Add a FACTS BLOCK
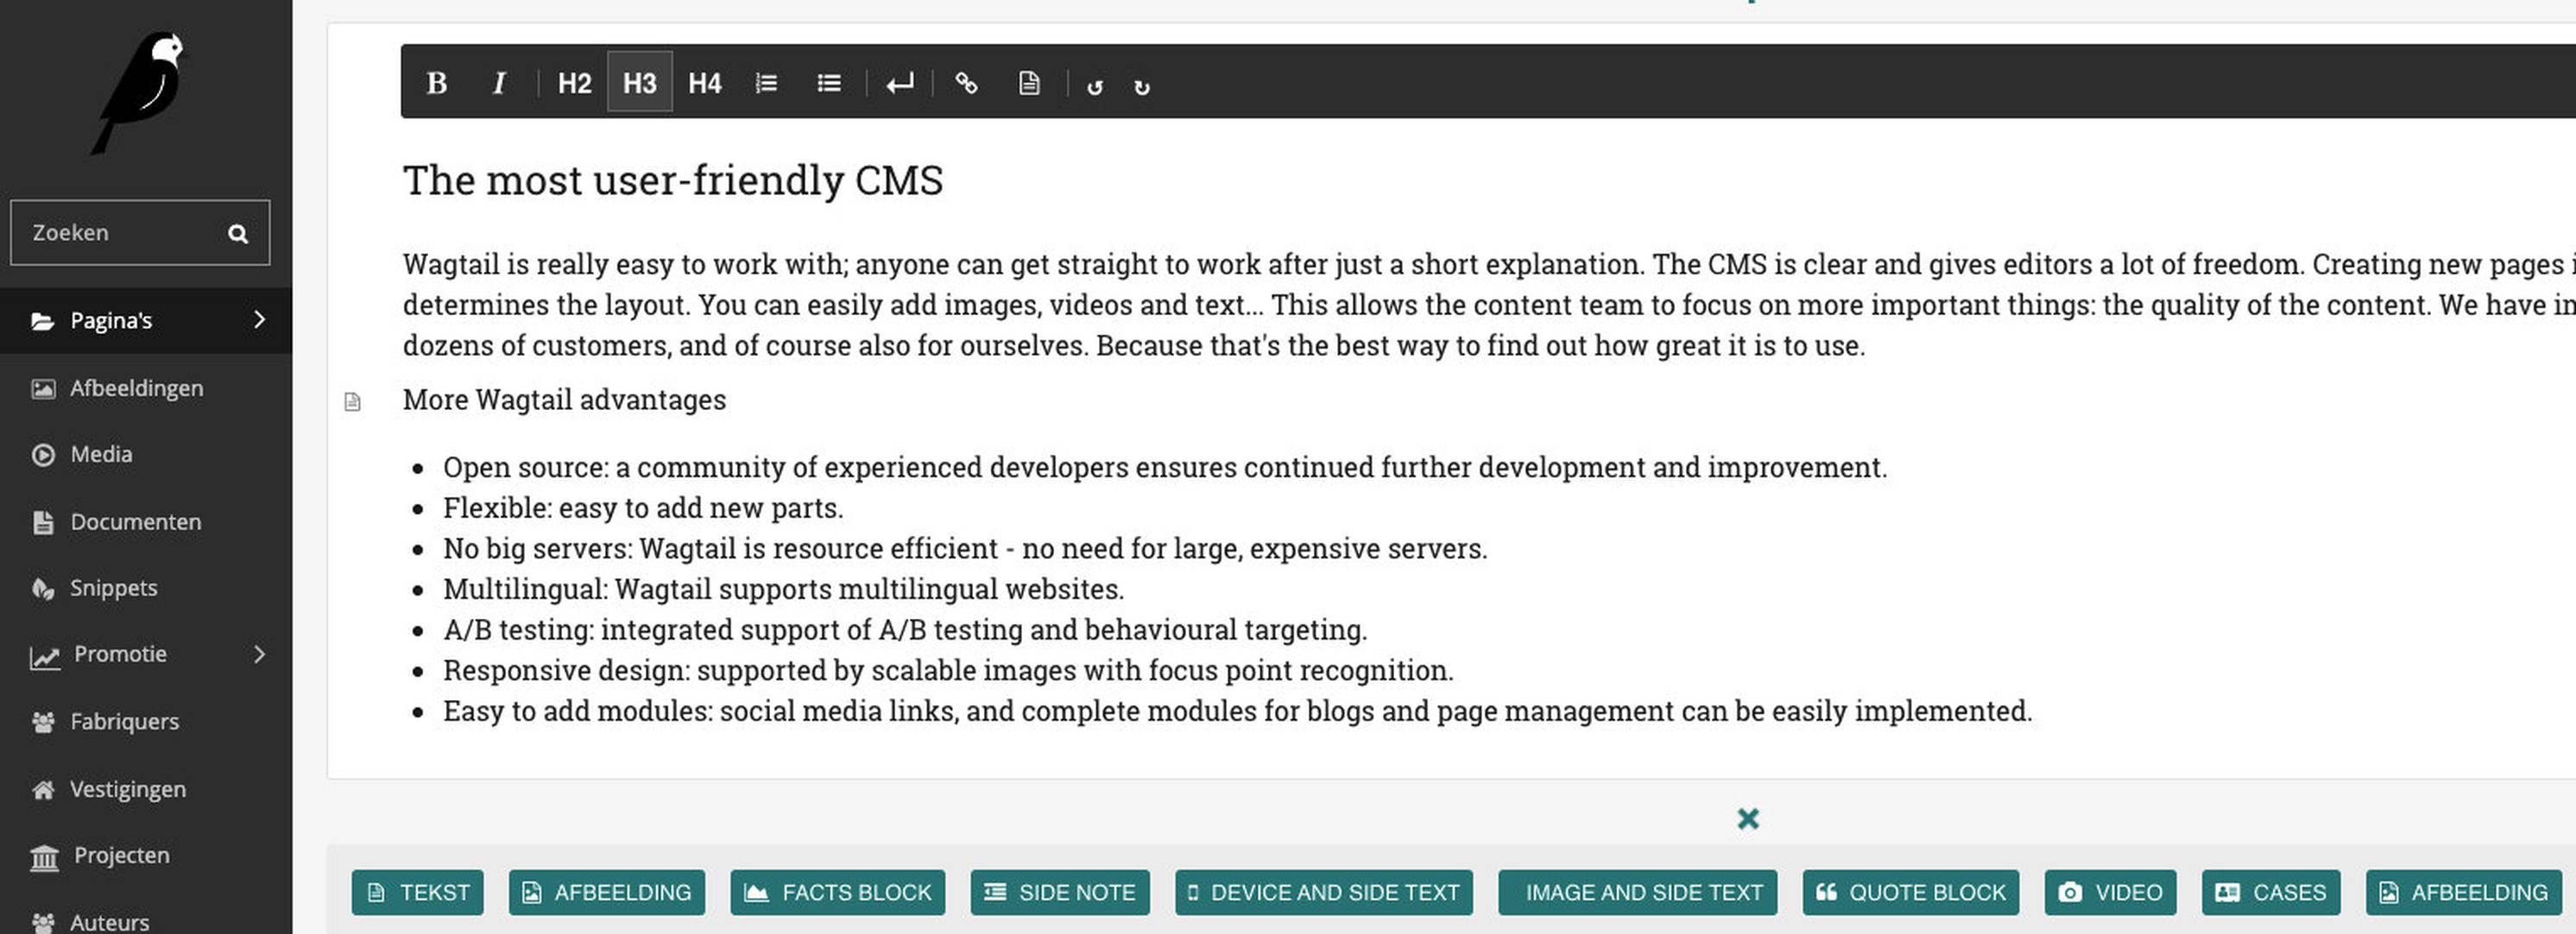2576x934 pixels. (x=838, y=892)
